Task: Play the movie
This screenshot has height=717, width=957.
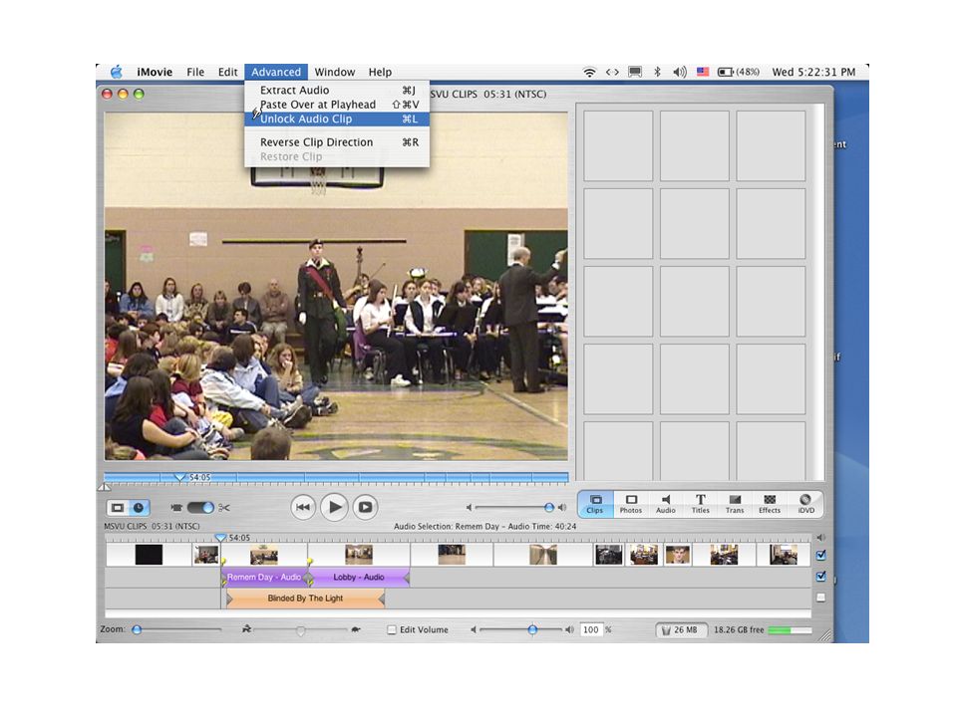Action: tap(335, 507)
